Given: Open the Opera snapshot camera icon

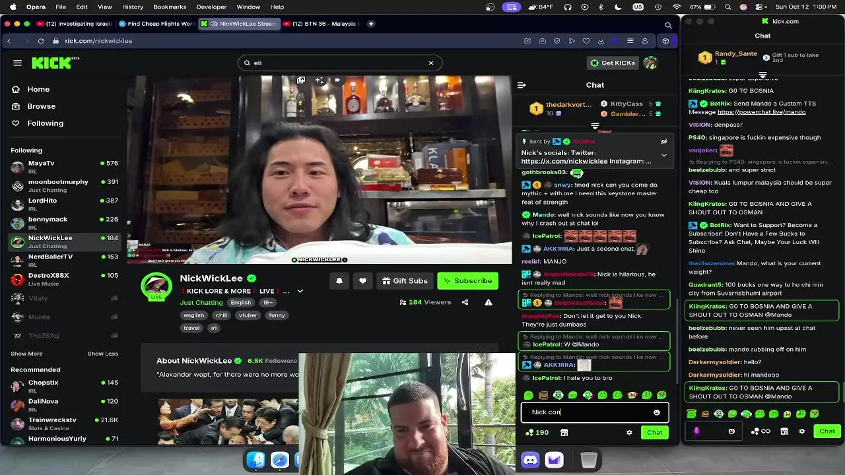Looking at the screenshot, I should pos(542,41).
